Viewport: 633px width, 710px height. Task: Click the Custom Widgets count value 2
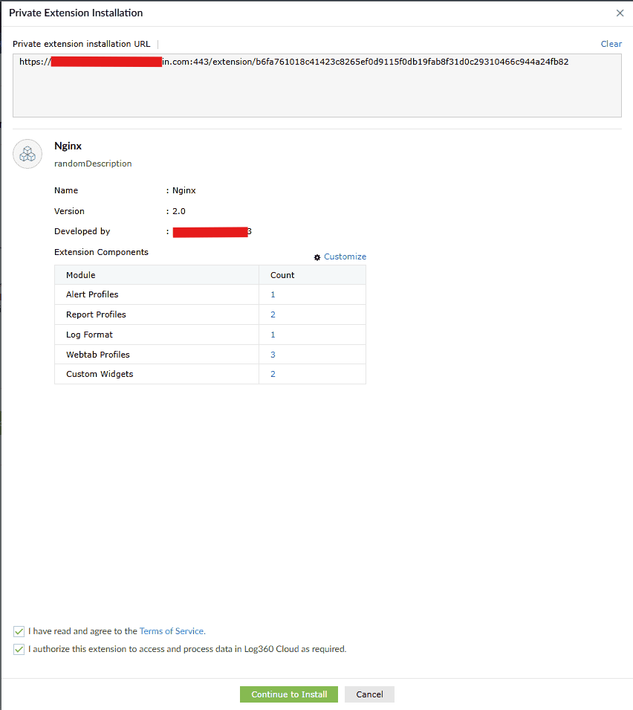[x=273, y=374]
